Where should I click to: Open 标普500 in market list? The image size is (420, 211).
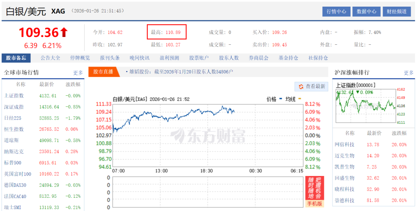point(12,163)
